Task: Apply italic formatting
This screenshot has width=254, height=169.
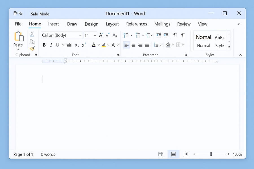Action: coord(51,45)
